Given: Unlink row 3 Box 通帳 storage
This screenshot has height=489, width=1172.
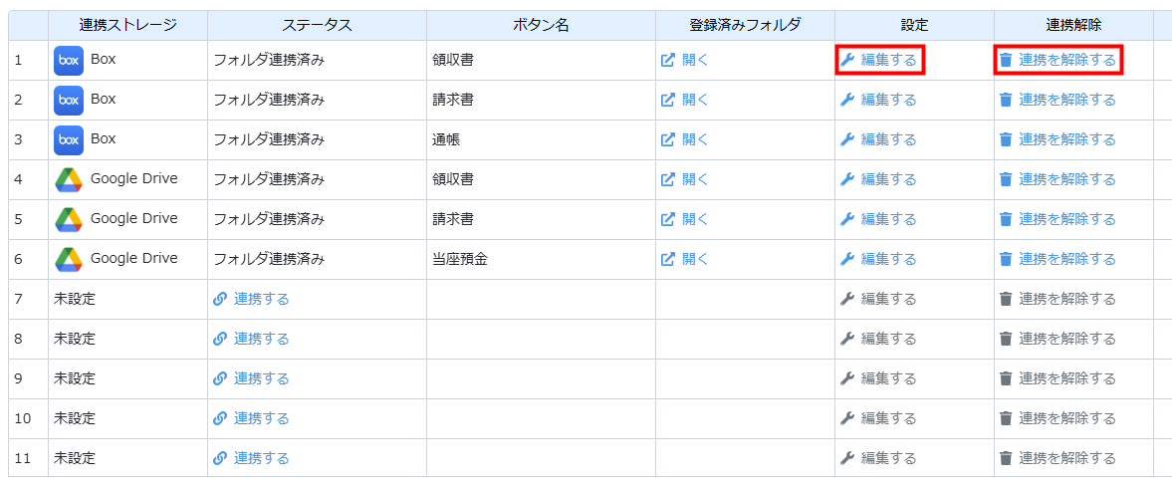Looking at the screenshot, I should [x=1058, y=139].
